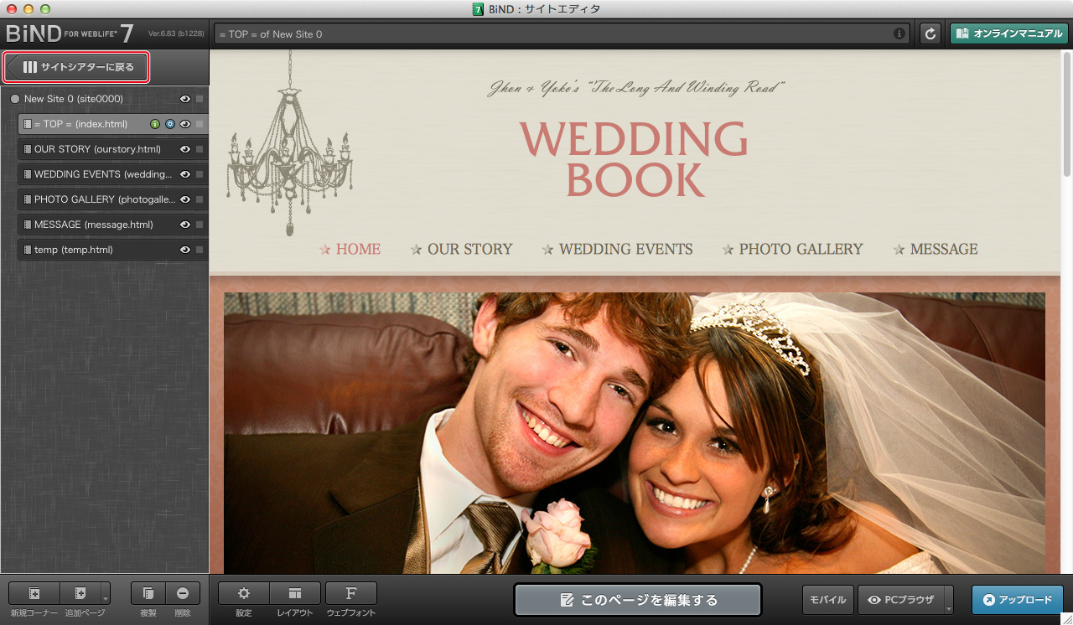
Task: Tick the square checkbox for temp row
Action: tap(200, 250)
